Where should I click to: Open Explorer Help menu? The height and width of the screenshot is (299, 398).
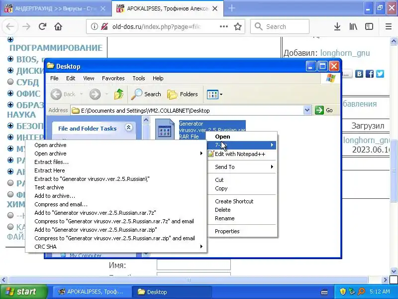click(x=158, y=78)
